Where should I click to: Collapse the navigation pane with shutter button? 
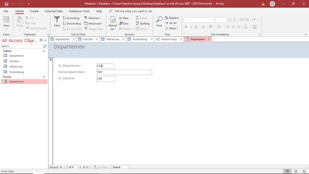tap(45, 40)
